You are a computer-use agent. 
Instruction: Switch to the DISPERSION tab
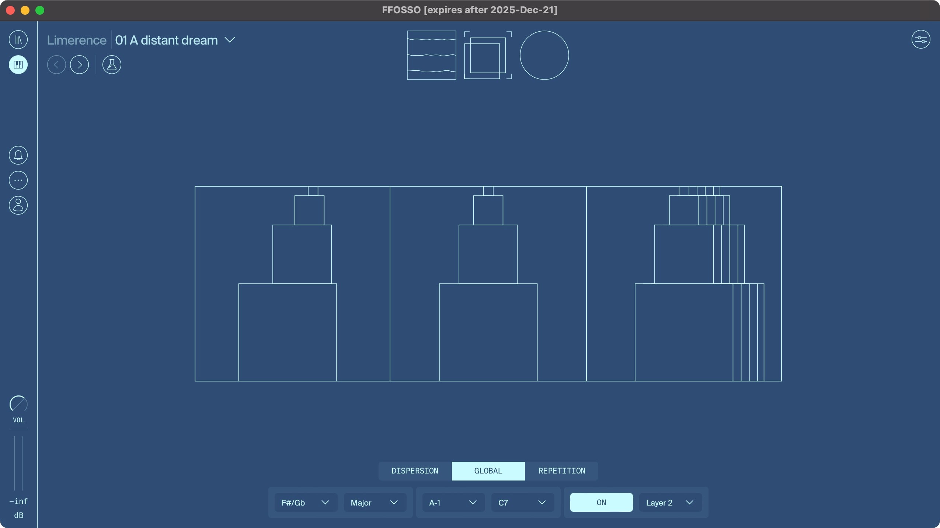(x=414, y=471)
